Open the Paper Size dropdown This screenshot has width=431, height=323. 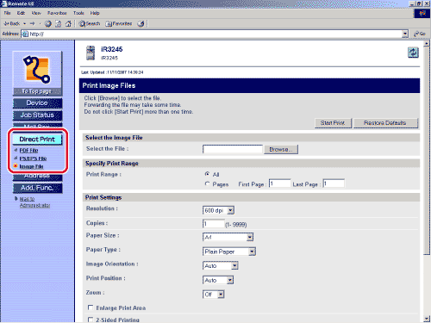(228, 237)
